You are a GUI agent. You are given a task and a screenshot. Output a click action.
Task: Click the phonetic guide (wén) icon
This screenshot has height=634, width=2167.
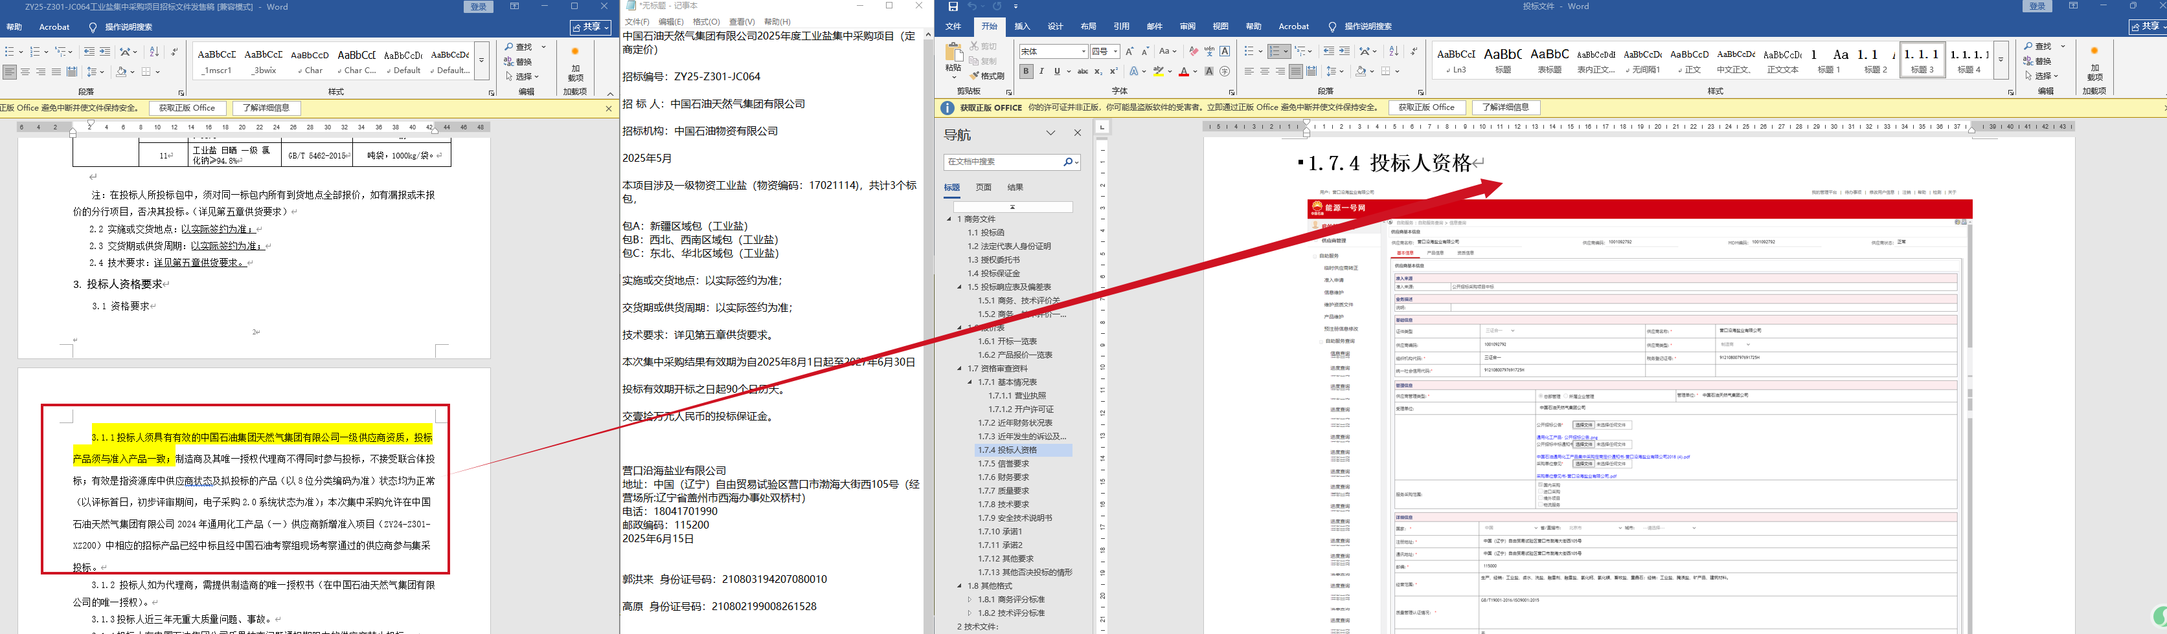click(x=1209, y=51)
